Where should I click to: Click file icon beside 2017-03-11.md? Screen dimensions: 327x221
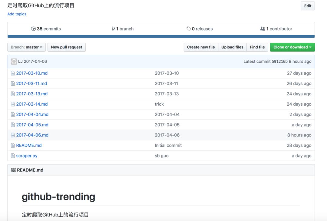(x=13, y=84)
